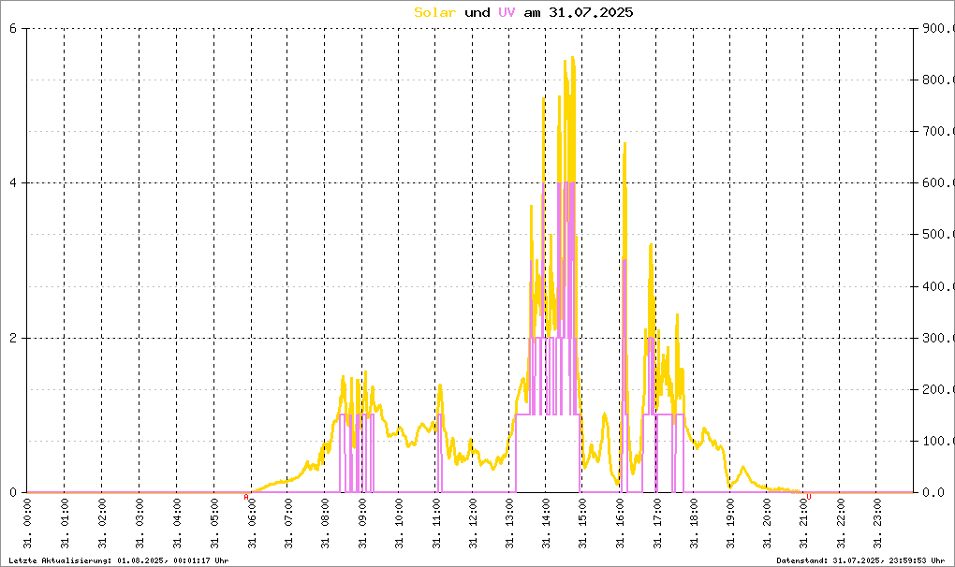The image size is (955, 567).
Task: Click right axis label '200.0'
Action: tap(937, 389)
